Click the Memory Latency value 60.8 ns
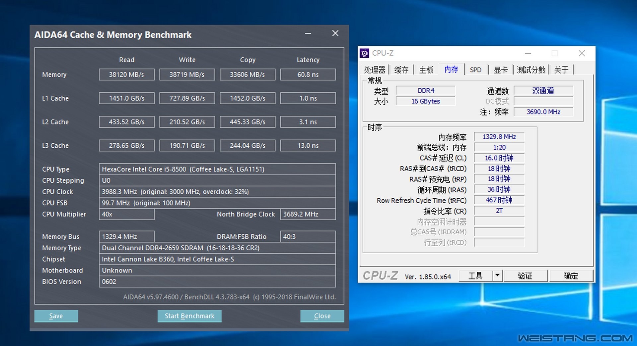 [x=308, y=74]
